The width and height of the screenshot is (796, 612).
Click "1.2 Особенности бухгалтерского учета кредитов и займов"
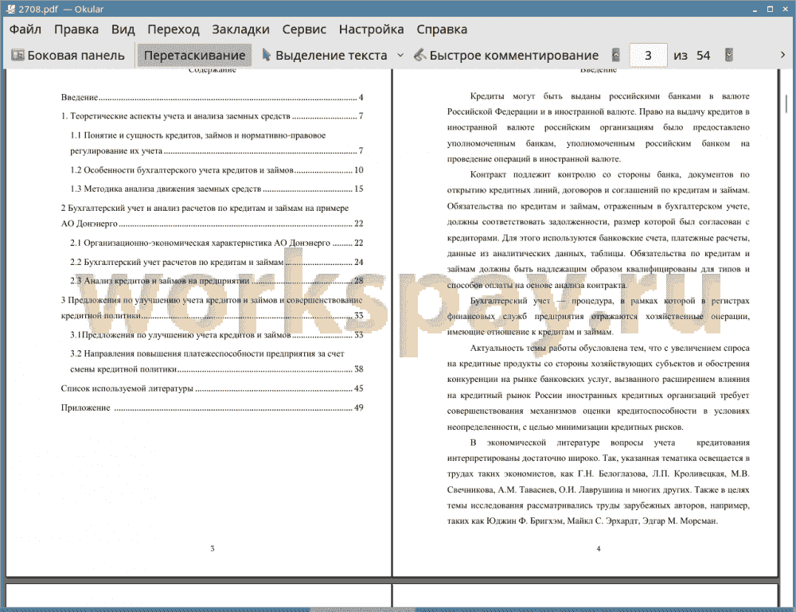[x=217, y=170]
